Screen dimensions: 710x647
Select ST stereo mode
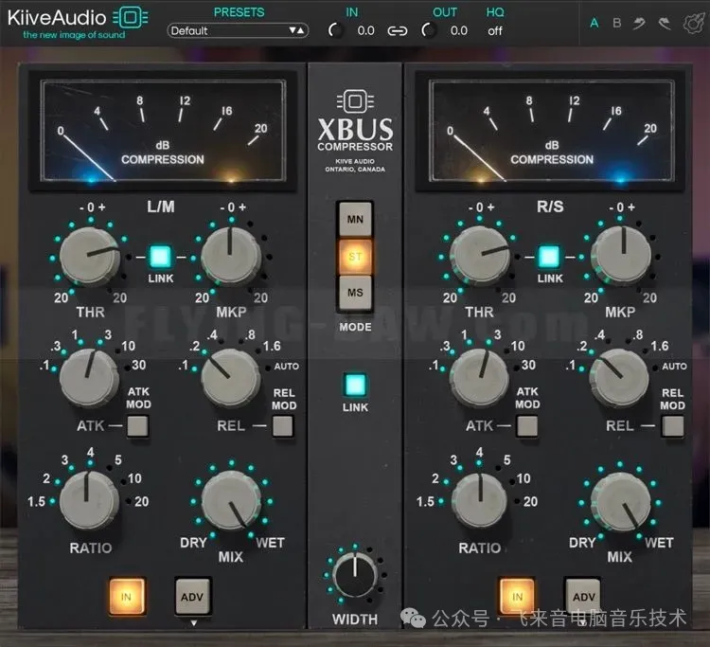(x=355, y=257)
